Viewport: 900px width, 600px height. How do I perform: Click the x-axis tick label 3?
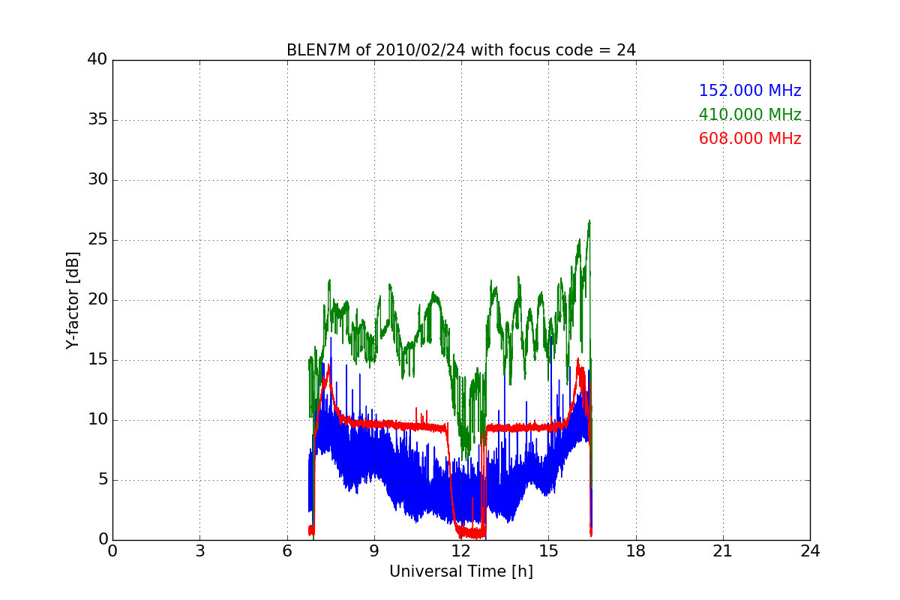pos(199,550)
